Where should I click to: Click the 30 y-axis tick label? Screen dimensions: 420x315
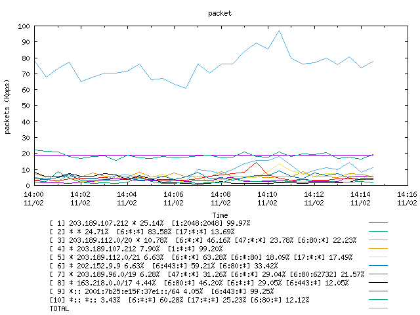point(26,138)
